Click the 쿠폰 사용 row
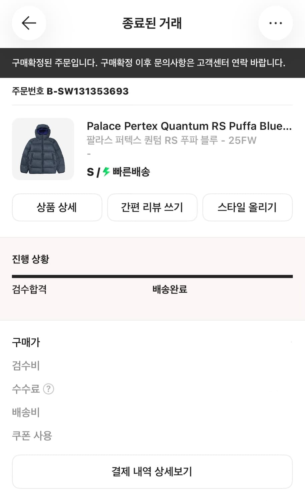 (32, 436)
